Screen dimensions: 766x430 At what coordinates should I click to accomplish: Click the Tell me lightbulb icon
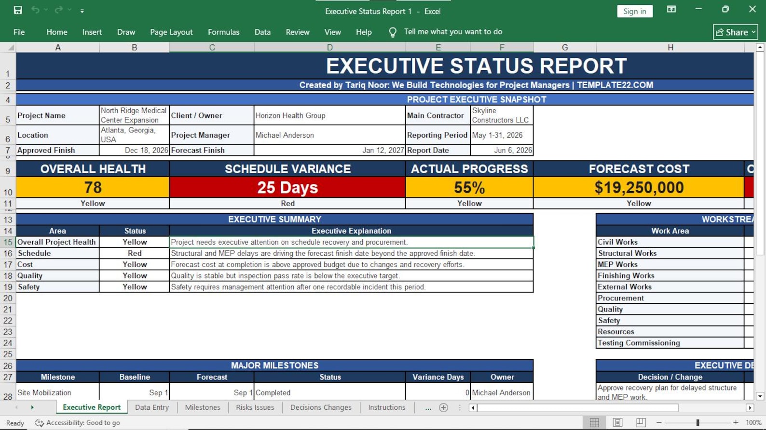[x=393, y=32]
